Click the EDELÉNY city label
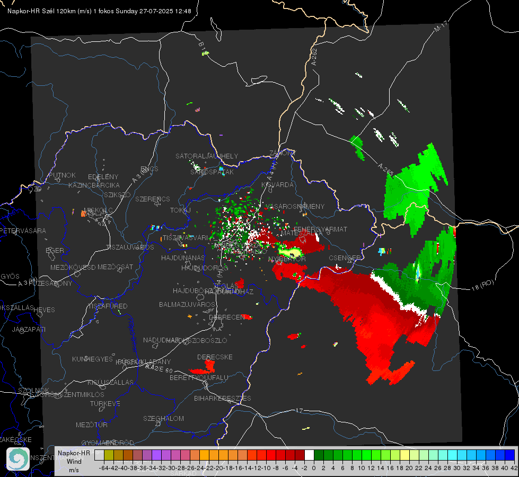The width and height of the screenshot is (519, 477). click(103, 177)
